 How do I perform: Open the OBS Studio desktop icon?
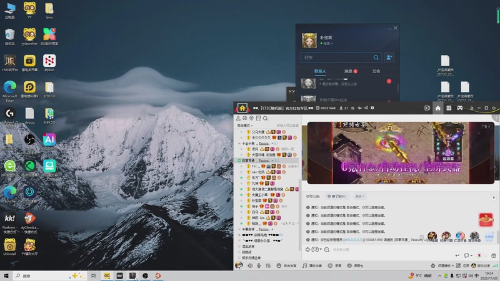click(x=29, y=142)
